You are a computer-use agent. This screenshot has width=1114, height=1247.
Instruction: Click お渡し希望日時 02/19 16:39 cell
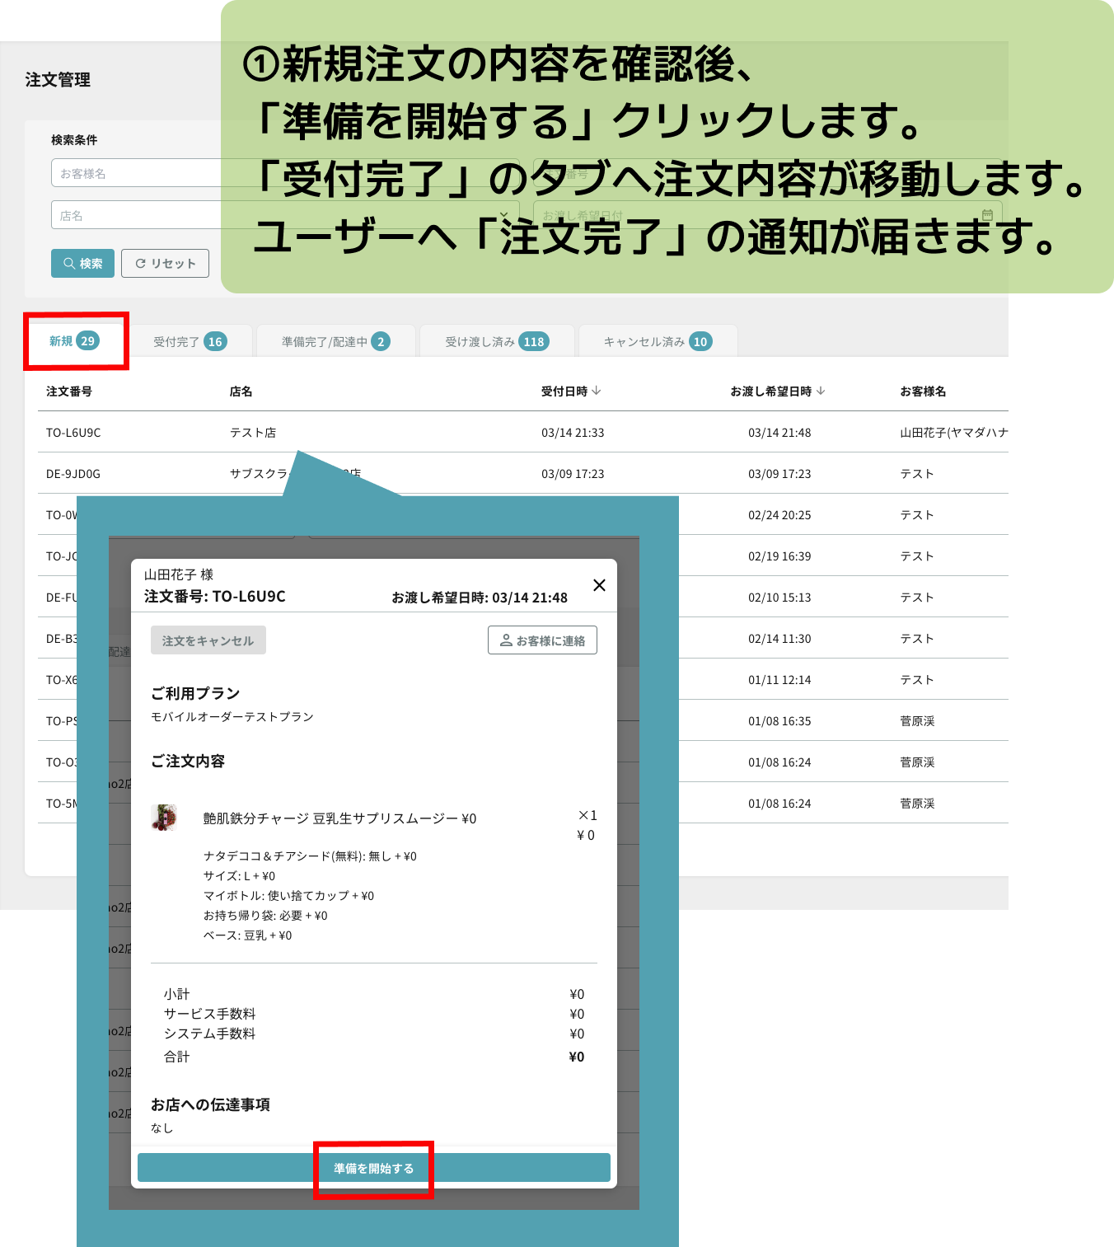pos(779,556)
